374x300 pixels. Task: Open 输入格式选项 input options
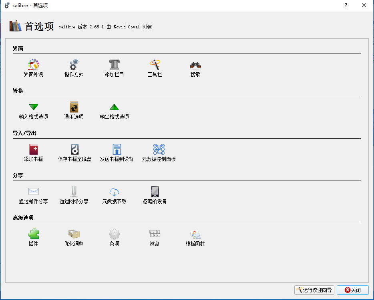tap(33, 111)
